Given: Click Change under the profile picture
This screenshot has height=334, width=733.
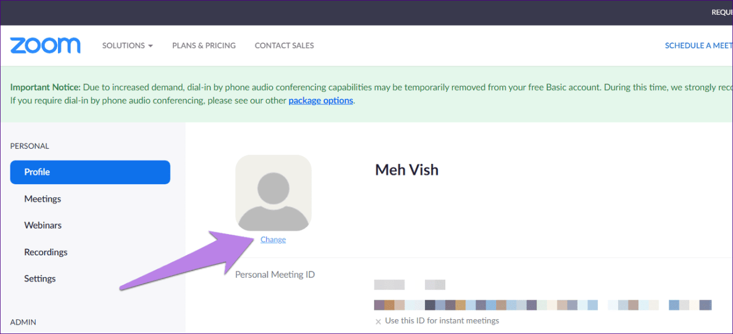Looking at the screenshot, I should pos(273,240).
